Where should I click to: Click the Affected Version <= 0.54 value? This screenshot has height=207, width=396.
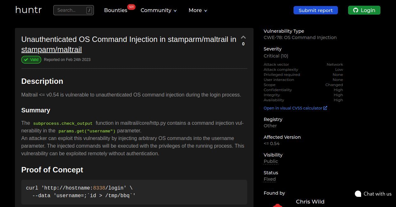[272, 144]
